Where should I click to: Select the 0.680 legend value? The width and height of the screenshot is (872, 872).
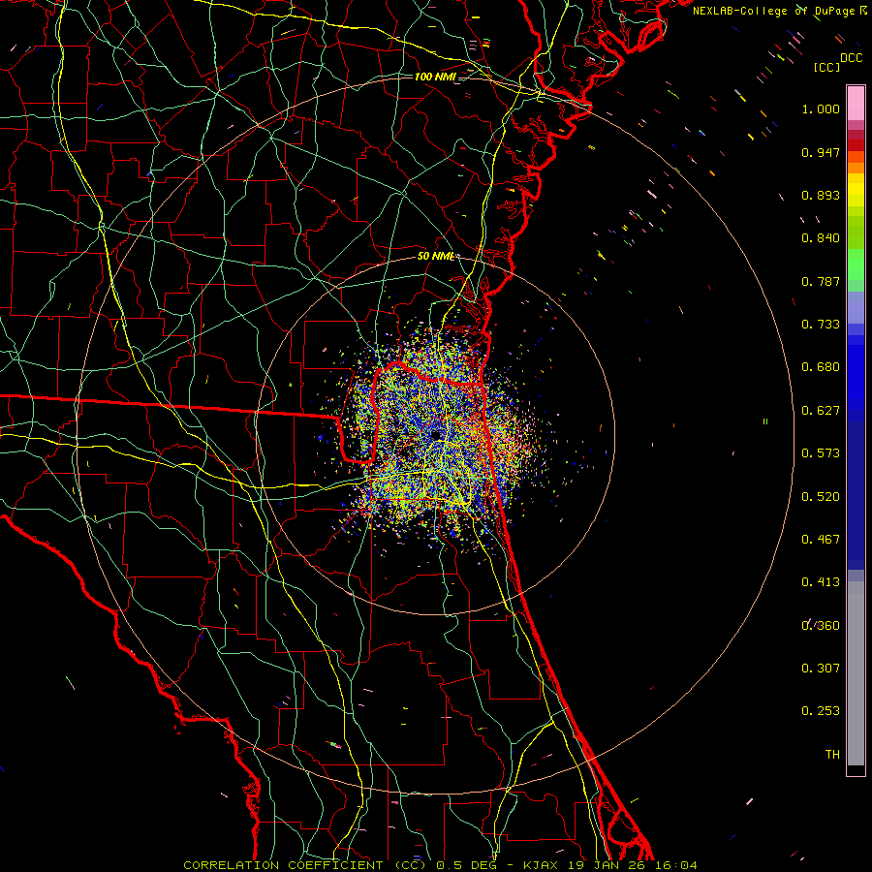click(821, 367)
